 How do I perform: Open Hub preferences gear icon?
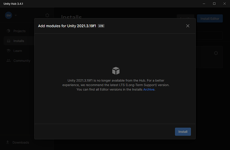tap(47, 15)
